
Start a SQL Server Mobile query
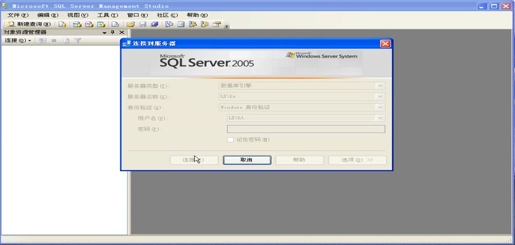click(x=115, y=24)
